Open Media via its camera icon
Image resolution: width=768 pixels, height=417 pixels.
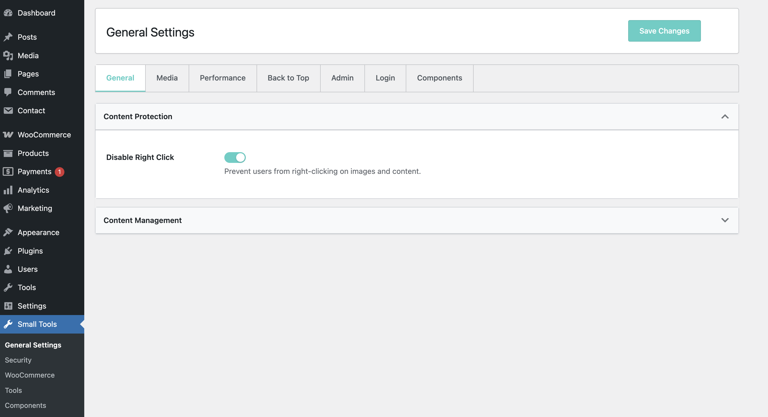pyautogui.click(x=8, y=56)
